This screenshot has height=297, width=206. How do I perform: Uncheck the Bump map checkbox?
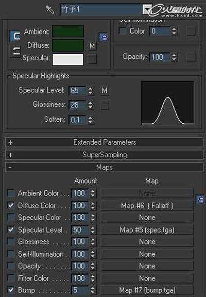pos(11,290)
